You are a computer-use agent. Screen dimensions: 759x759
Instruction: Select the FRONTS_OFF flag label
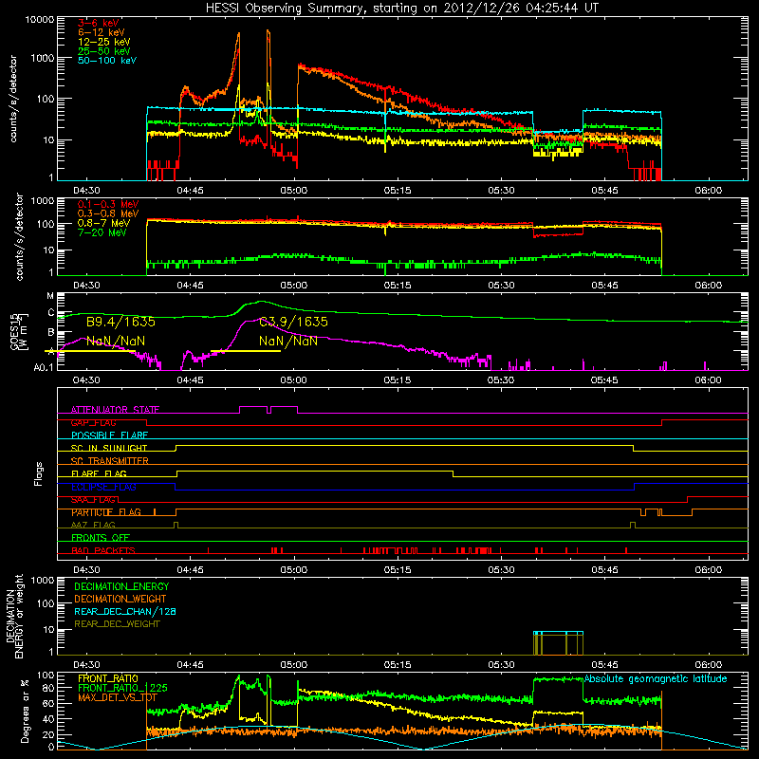101,538
